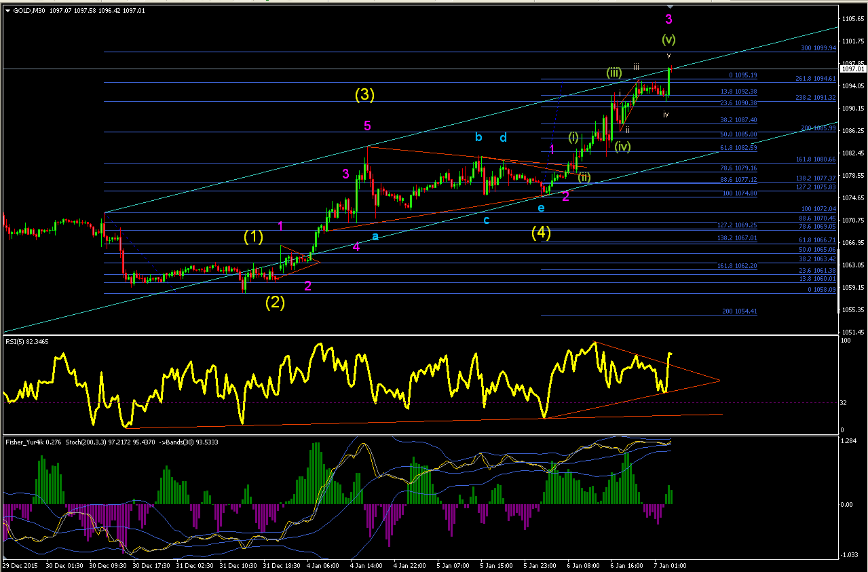
Task: Select the green (ii) wave label
Action: tap(584, 177)
